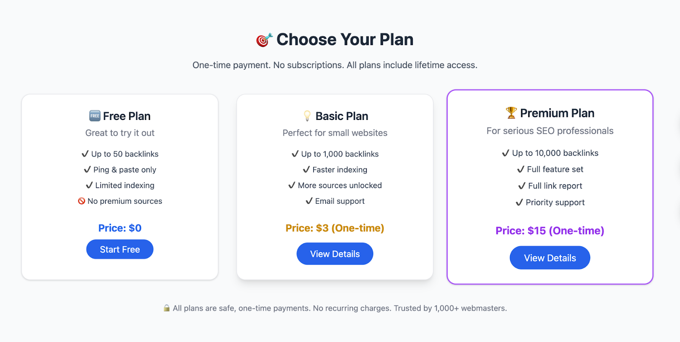Click checkmark next to Full link report
This screenshot has width=680, height=342.
[522, 186]
